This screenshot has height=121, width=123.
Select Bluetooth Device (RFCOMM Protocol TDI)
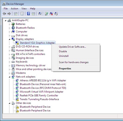[43, 88]
